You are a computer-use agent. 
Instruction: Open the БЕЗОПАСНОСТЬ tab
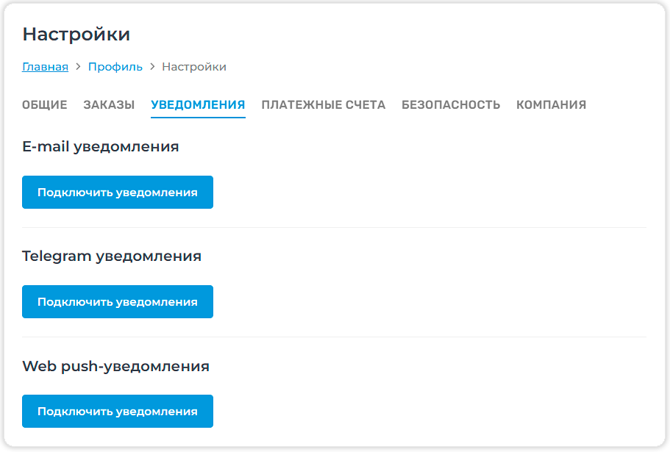pyautogui.click(x=451, y=105)
